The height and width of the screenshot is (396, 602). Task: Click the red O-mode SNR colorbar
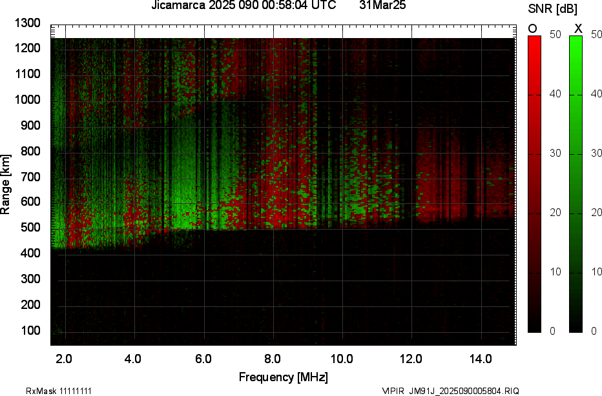tap(534, 184)
